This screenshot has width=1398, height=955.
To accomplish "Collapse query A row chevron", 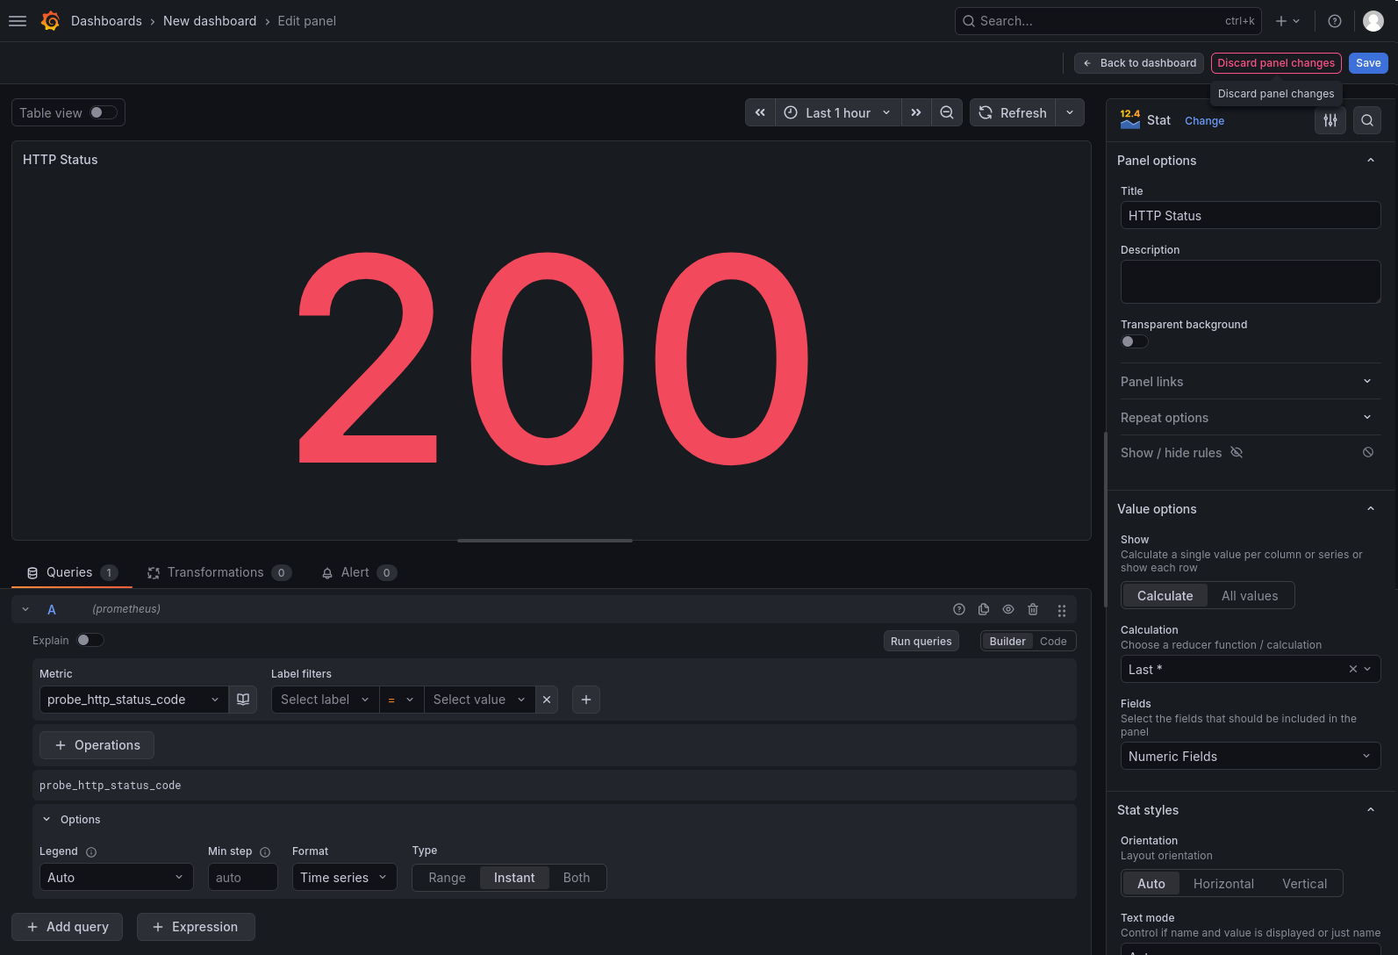I will [25, 609].
